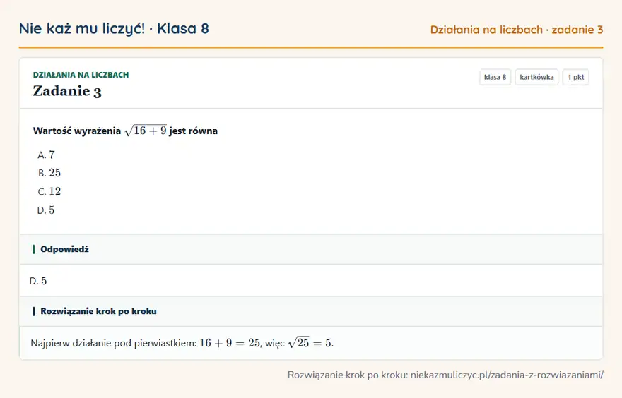The width and height of the screenshot is (622, 398).
Task: Select answer option A. 7
Action: [x=47, y=155]
